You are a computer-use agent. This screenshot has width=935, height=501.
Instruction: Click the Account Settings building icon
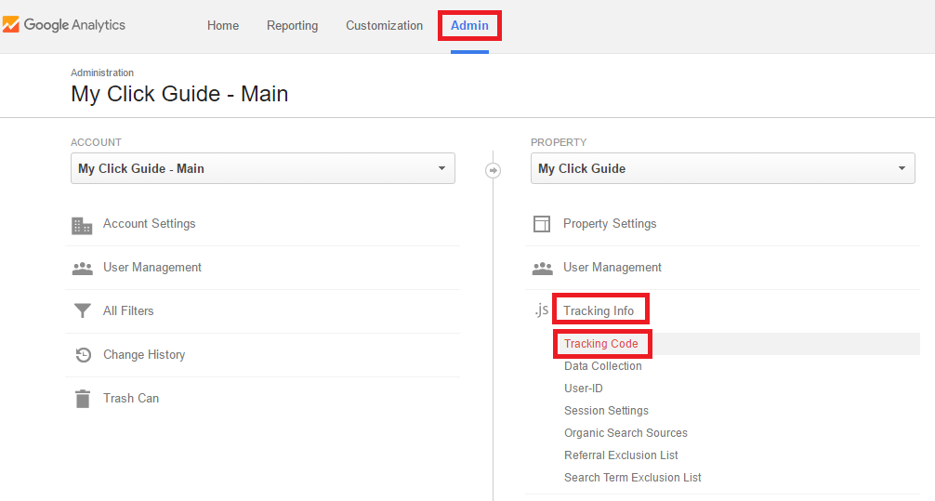pos(82,226)
